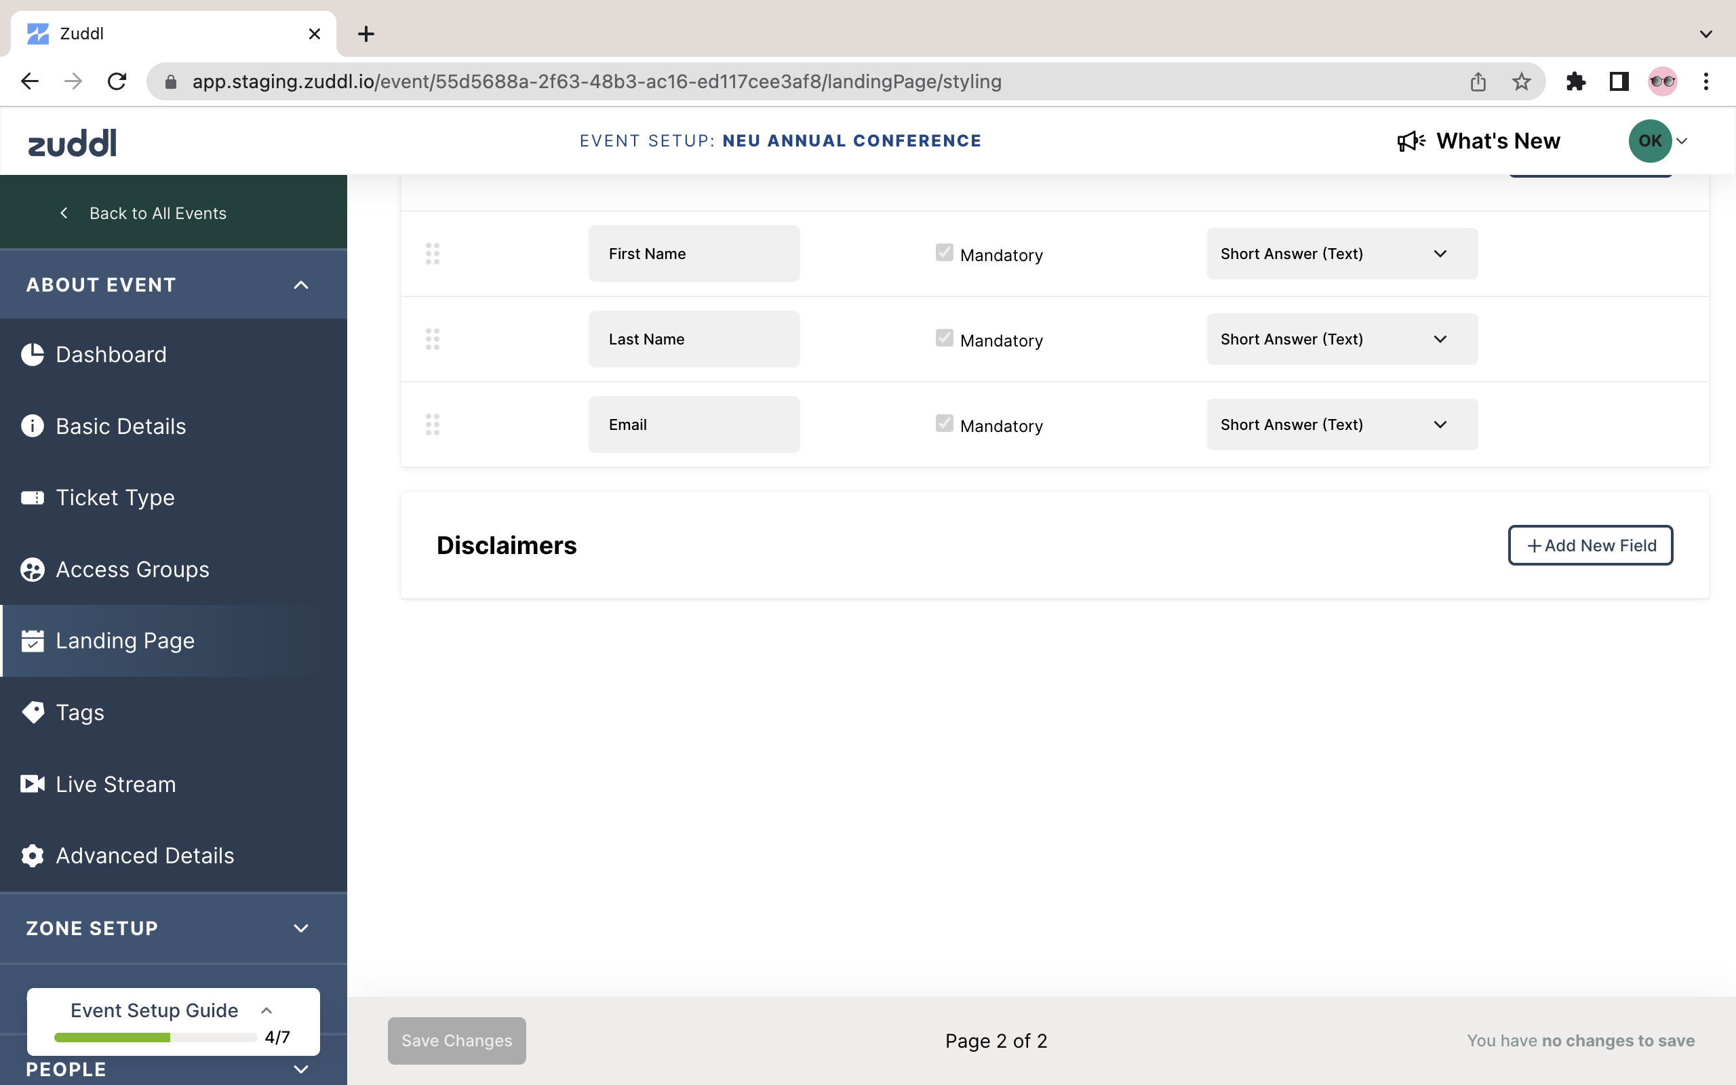Click Add New Field under Disclaimers
1736x1085 pixels.
pos(1590,545)
